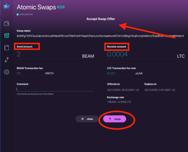Screen dimensions: 188x152
Task: Open the Address Book sidebar icon
Action: pyautogui.click(x=6, y=48)
